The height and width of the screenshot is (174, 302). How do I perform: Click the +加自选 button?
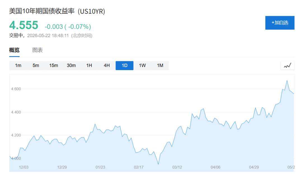click(x=280, y=23)
